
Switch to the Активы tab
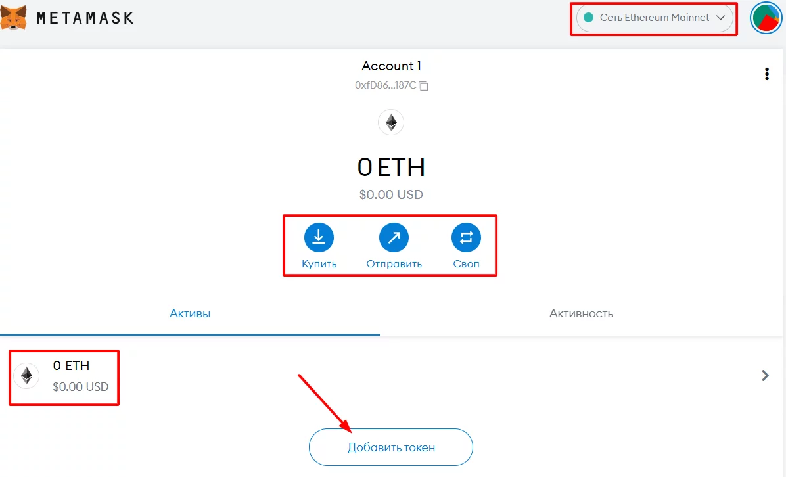tap(190, 313)
